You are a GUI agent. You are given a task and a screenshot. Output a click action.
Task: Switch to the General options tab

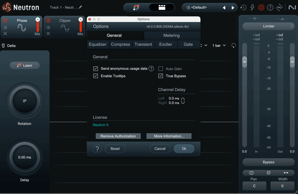pos(114,35)
